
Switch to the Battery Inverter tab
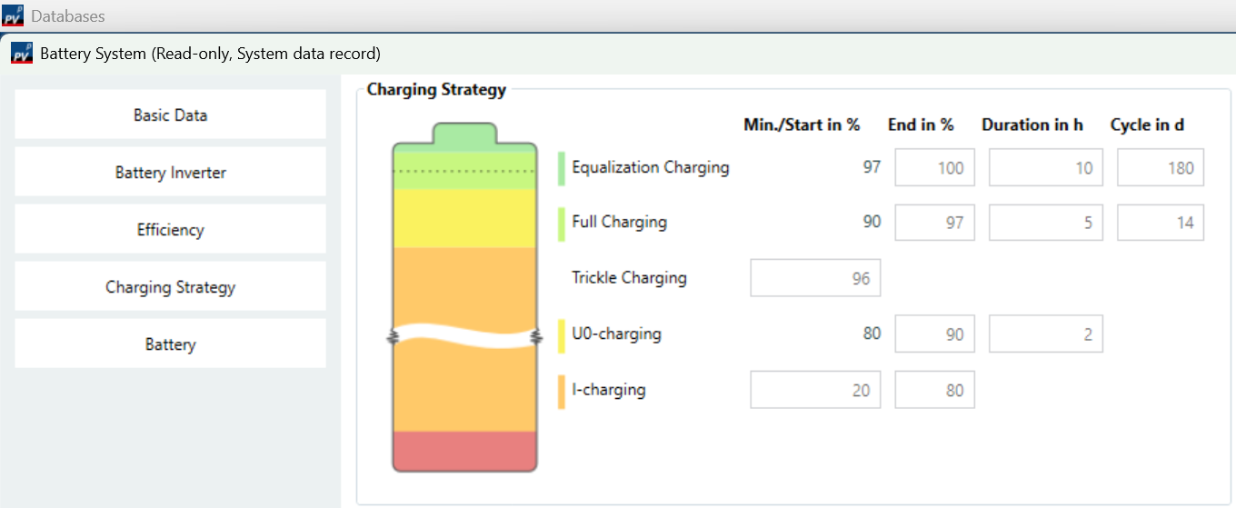click(170, 173)
